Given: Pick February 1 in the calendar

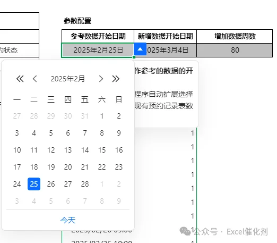Looking at the screenshot, I should tap(102, 116).
